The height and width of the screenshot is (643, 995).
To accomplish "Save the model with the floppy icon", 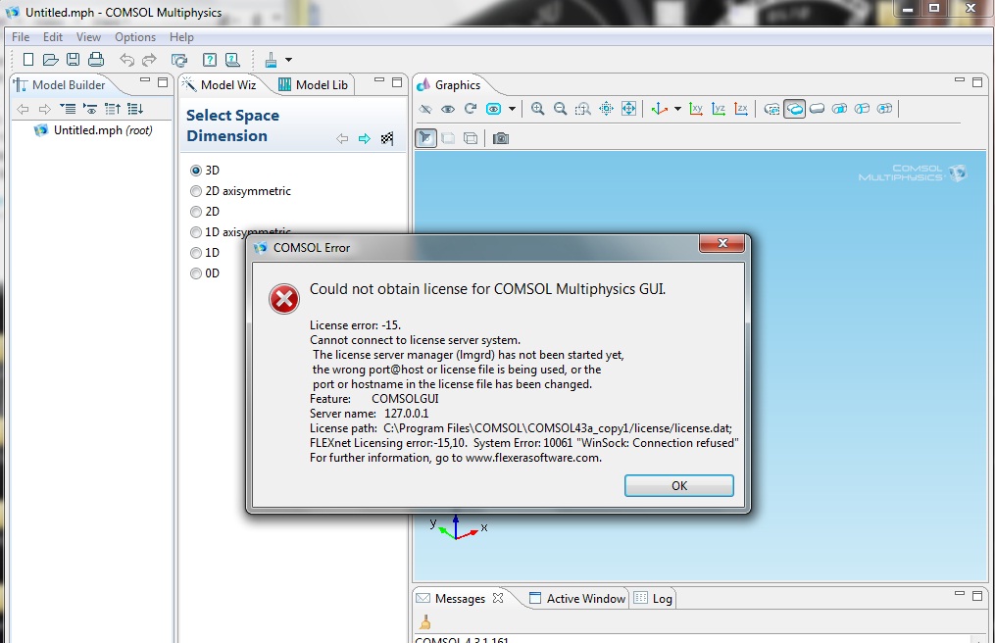I will click(73, 60).
